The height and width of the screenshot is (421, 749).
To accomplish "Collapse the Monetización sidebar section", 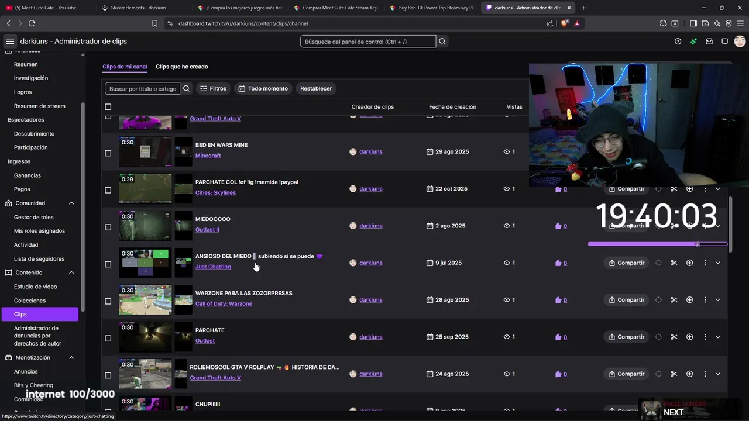I will pos(71,358).
